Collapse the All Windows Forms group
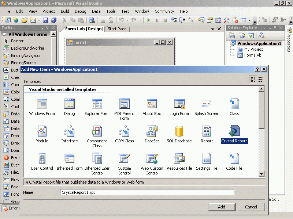 coord(4,34)
